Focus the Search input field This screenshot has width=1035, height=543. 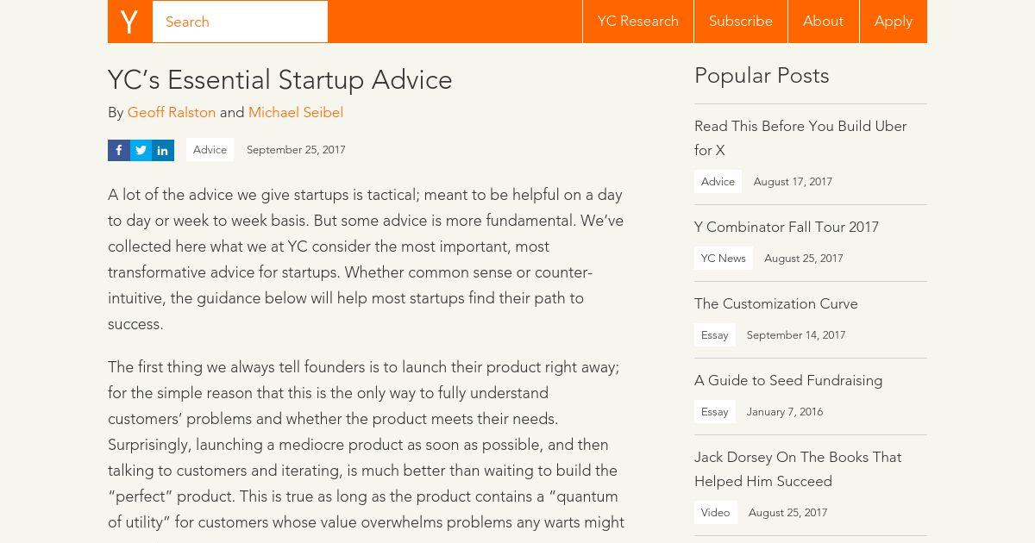coord(240,22)
